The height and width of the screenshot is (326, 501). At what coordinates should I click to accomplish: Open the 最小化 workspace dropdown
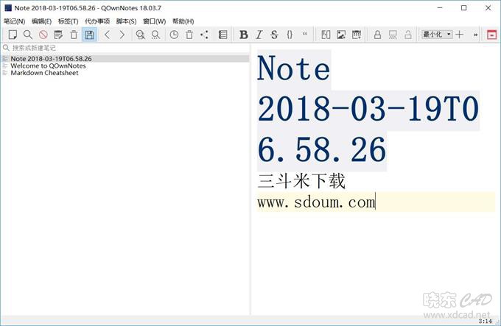click(x=437, y=34)
